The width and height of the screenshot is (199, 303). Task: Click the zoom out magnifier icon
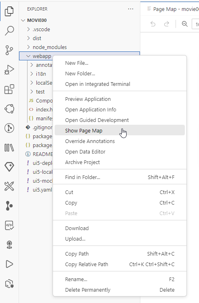pos(185,24)
